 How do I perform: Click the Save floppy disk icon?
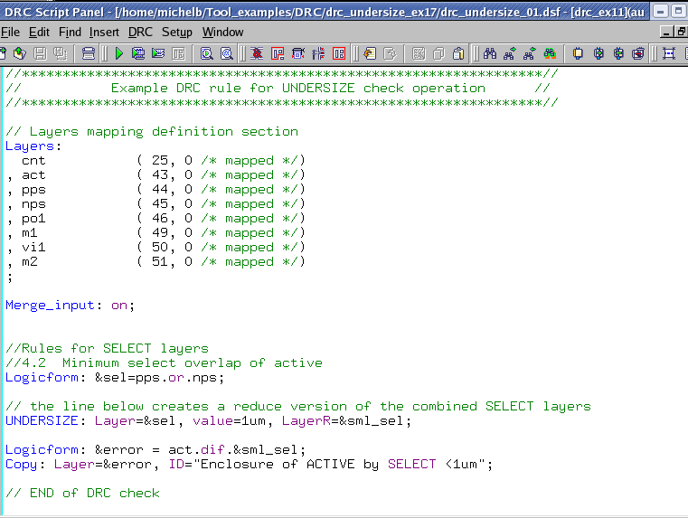(x=40, y=54)
